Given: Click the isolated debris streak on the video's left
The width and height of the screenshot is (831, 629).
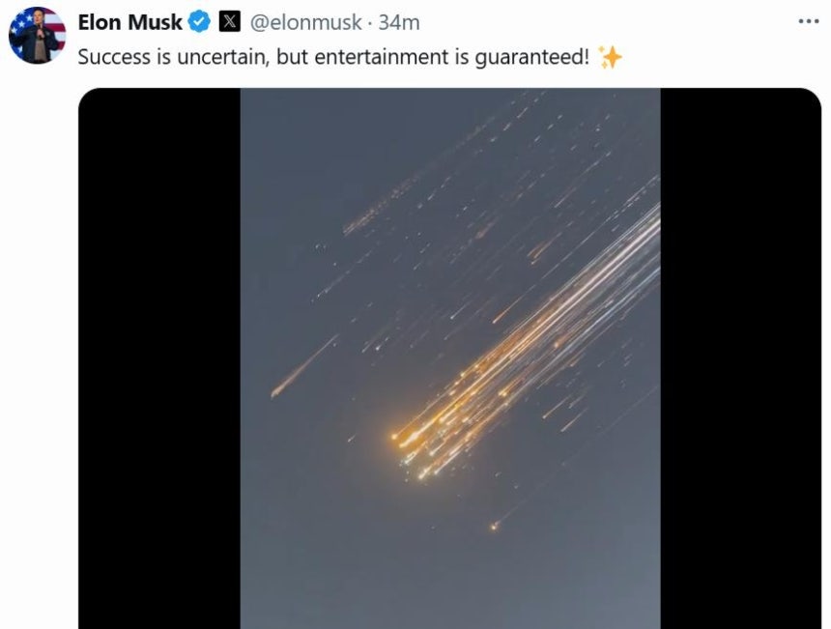Looking at the screenshot, I should tap(303, 367).
